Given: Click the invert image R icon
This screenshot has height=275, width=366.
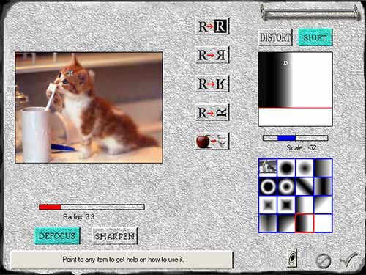Looking at the screenshot, I should (x=212, y=26).
